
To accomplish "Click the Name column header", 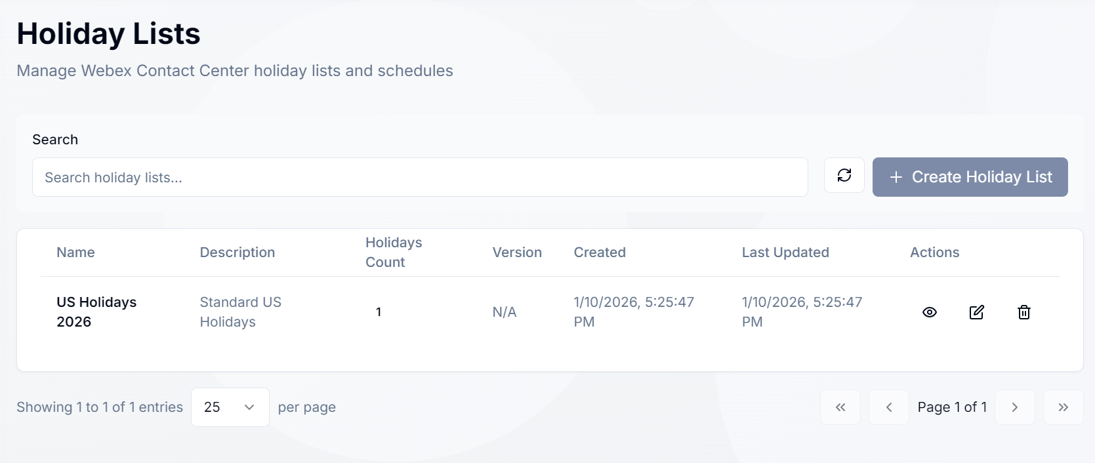I will (75, 252).
